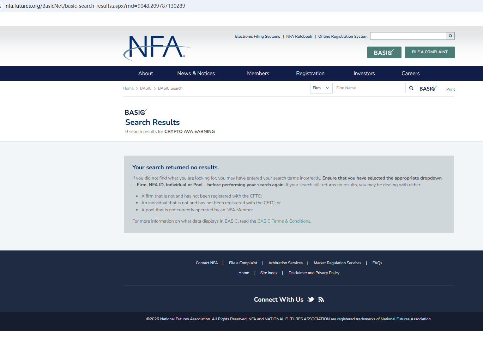Screen dimensions: 483x339
Task: Open the News & Notices menu
Action: tap(196, 73)
